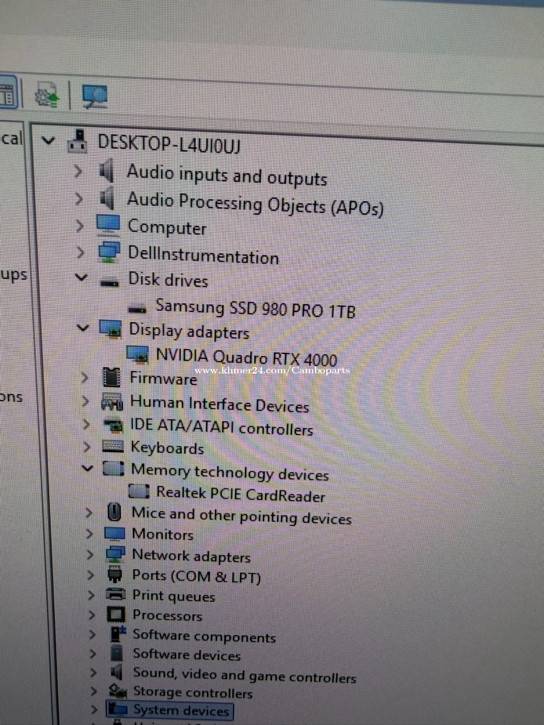Click the Mice and pointing devices icon
Viewport: 544px width, 725px height.
point(114,512)
